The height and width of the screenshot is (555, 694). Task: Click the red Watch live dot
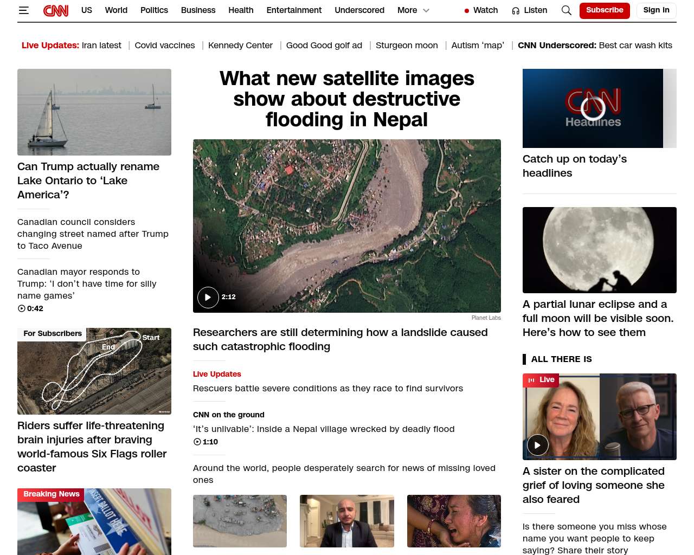(x=467, y=11)
